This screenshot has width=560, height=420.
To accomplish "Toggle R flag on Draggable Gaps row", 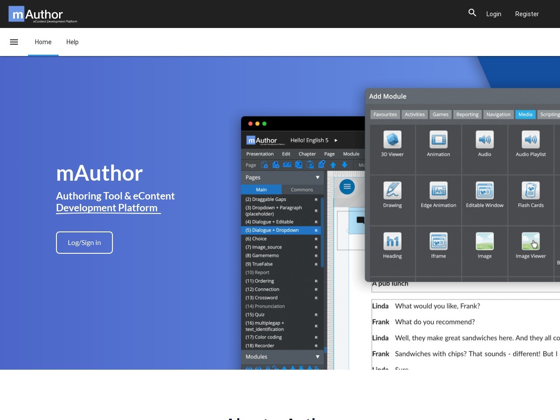I will pos(316,199).
